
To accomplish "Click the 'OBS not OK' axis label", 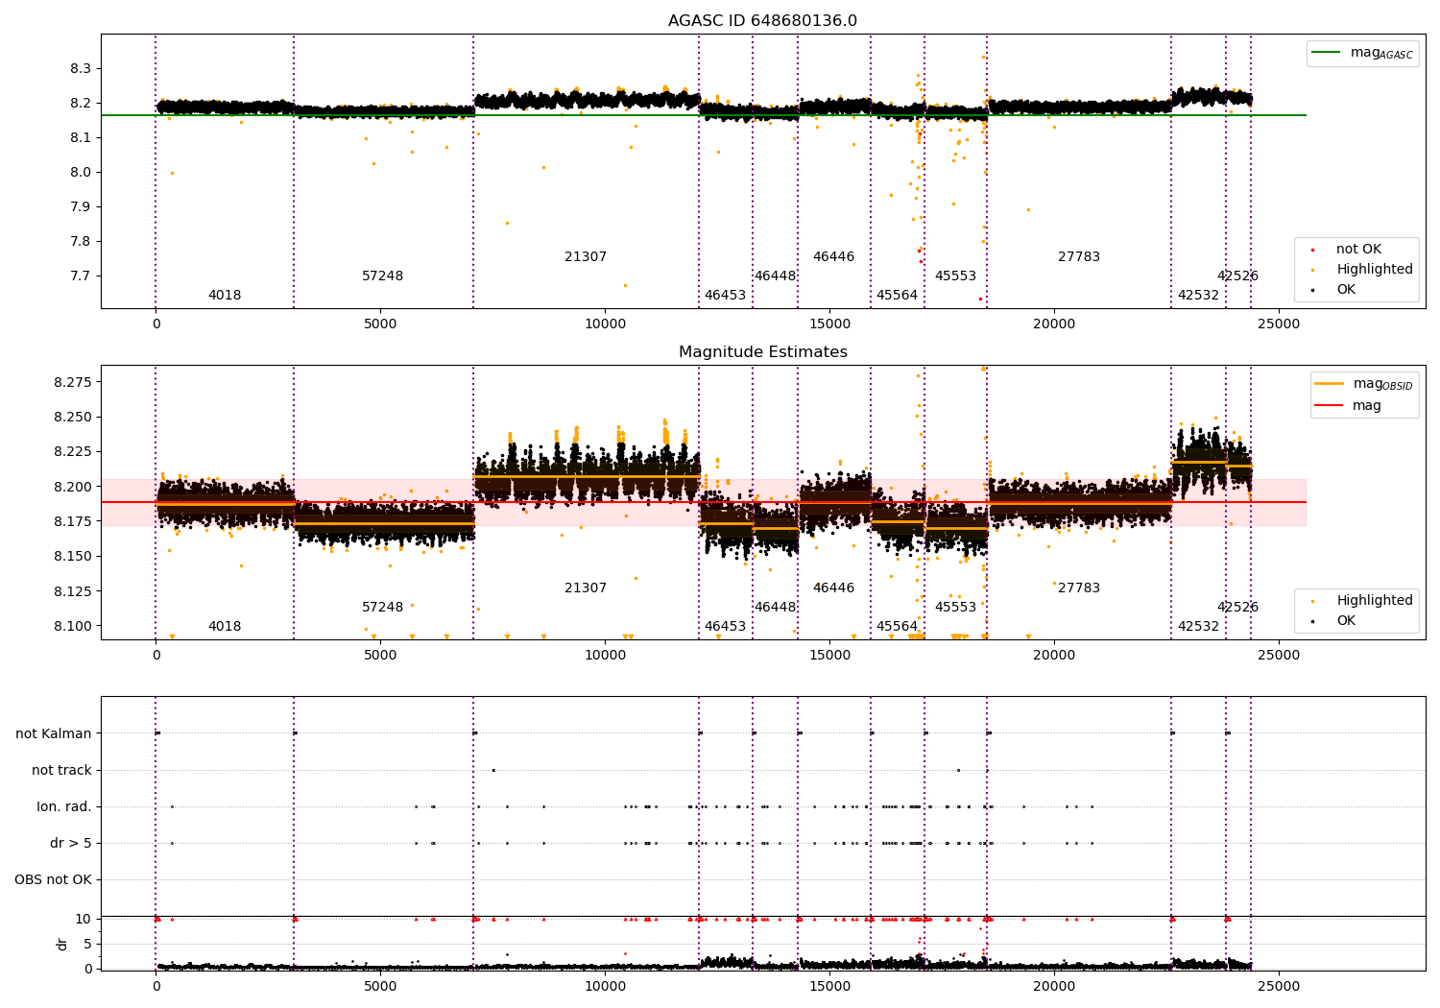I will (x=53, y=879).
